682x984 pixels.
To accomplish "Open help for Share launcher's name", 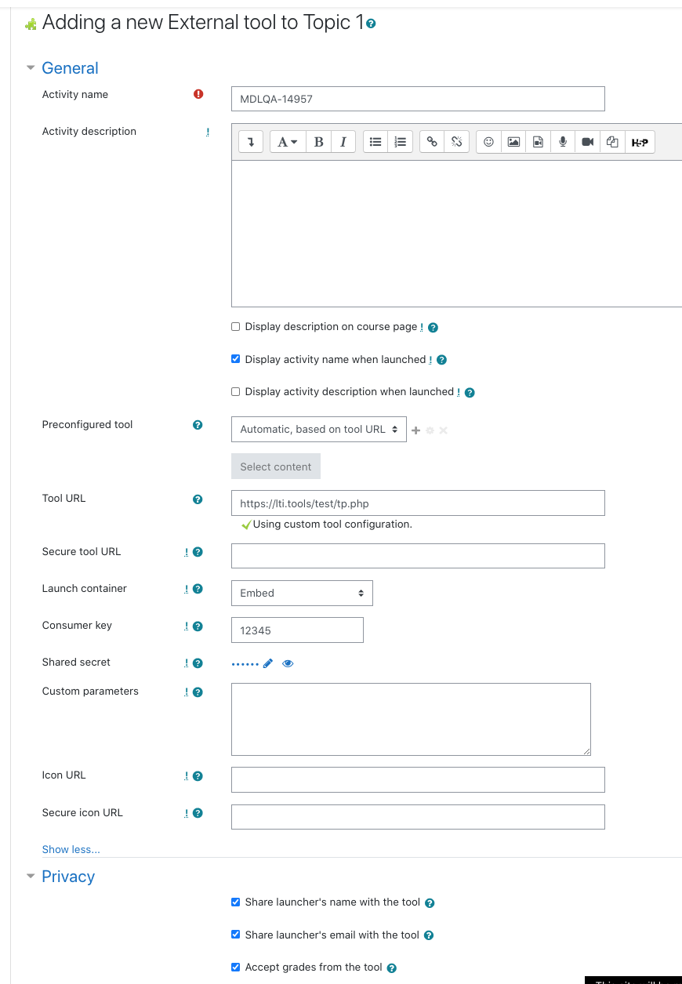I will point(430,903).
